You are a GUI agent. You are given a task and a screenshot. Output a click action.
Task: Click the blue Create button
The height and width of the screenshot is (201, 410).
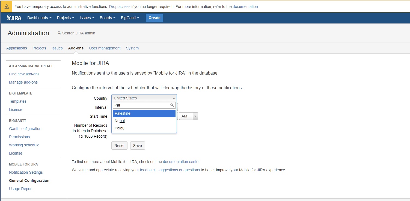[x=155, y=18]
